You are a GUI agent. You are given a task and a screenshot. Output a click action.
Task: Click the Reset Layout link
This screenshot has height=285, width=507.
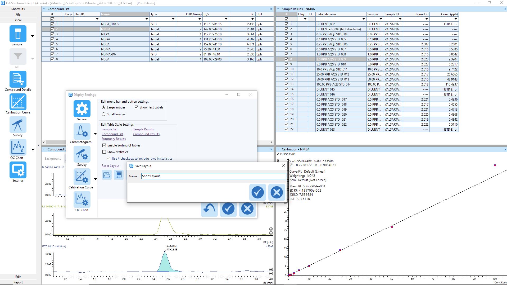(x=110, y=166)
